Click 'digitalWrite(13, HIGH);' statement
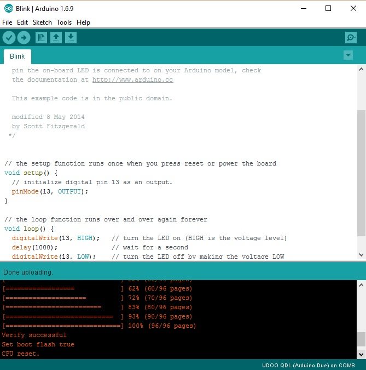This screenshot has height=370, width=366. (x=56, y=238)
